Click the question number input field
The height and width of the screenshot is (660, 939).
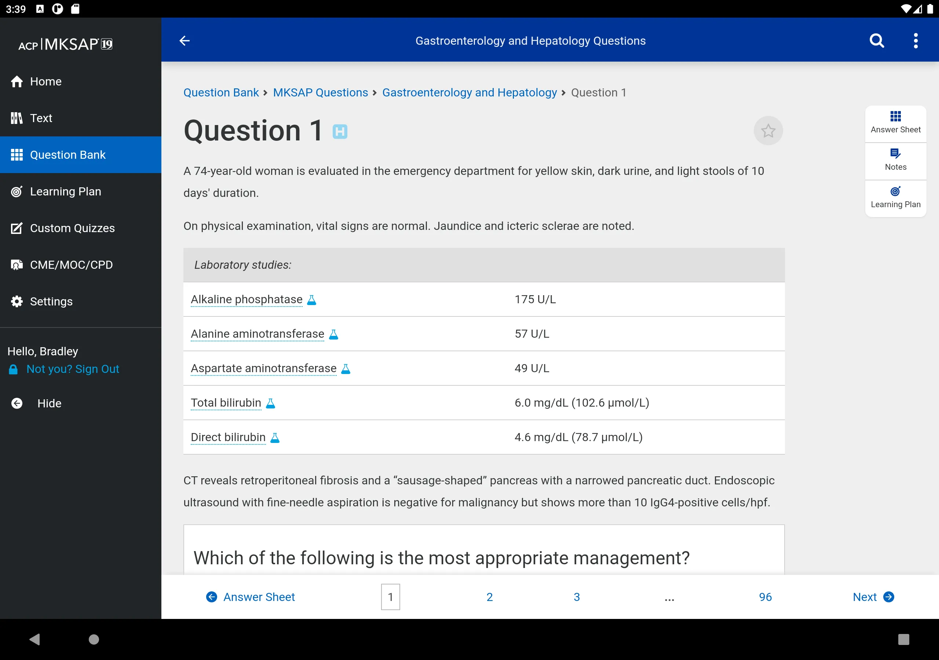tap(390, 597)
